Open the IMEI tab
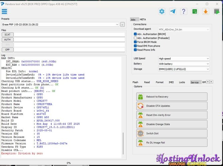This screenshot has height=166, width=223. tap(171, 82)
